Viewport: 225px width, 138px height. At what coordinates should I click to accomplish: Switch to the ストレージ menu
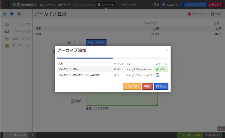pos(106,5)
